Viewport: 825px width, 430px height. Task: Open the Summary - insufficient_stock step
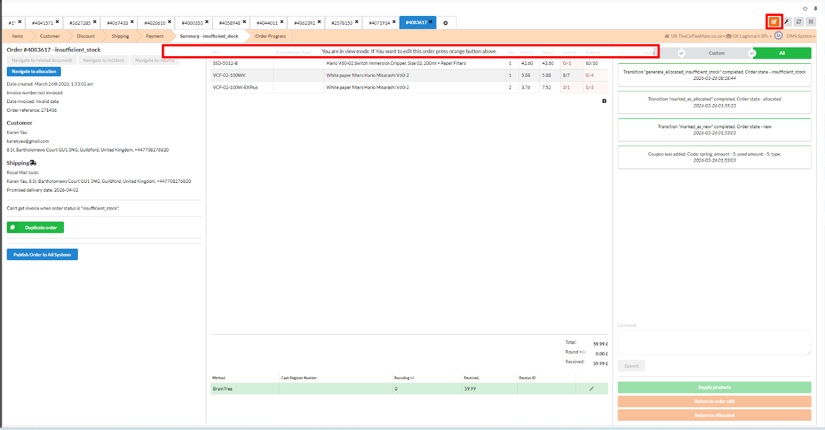point(209,36)
